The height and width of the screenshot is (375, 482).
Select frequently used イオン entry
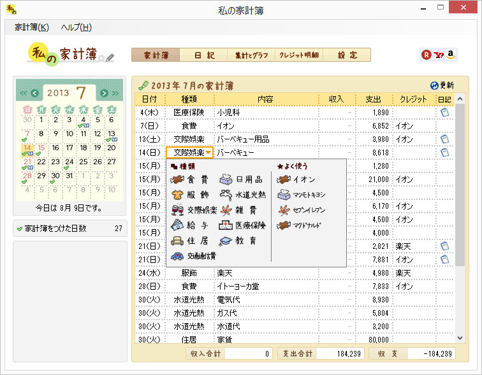click(296, 180)
